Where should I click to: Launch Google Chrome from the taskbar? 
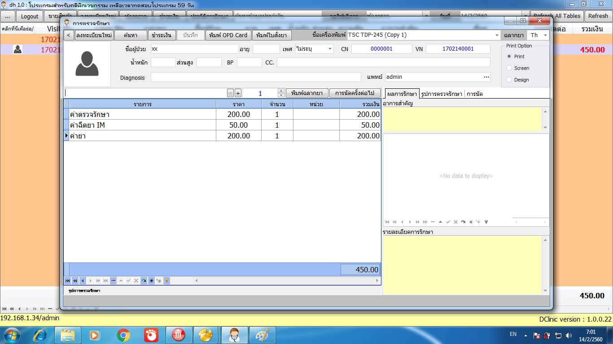(123, 335)
